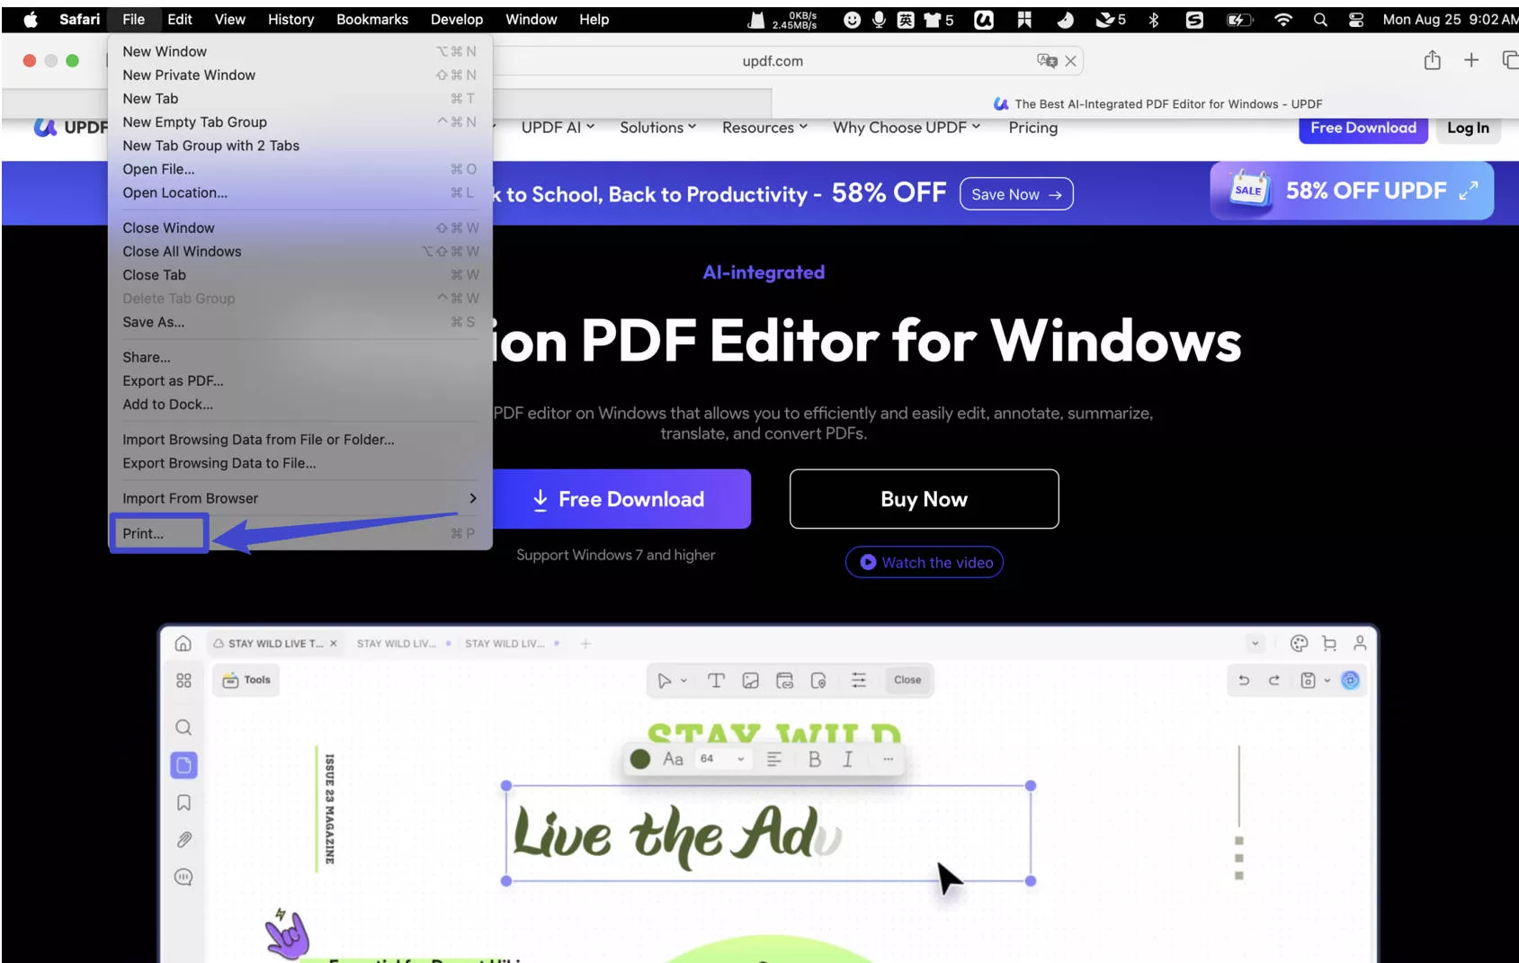Click the green text color swatch
This screenshot has width=1519, height=963.
pos(640,759)
